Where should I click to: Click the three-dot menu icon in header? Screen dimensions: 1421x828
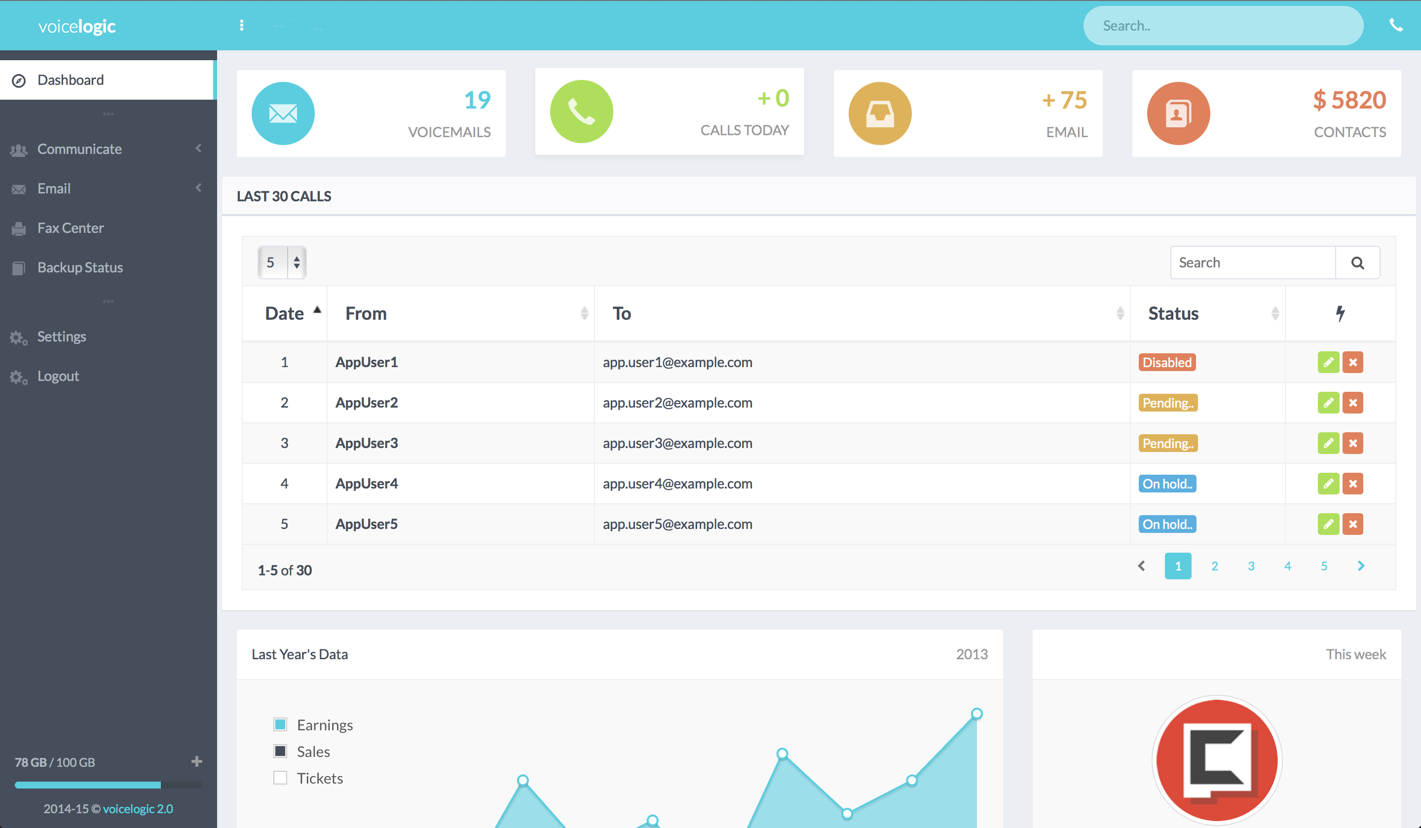[241, 25]
